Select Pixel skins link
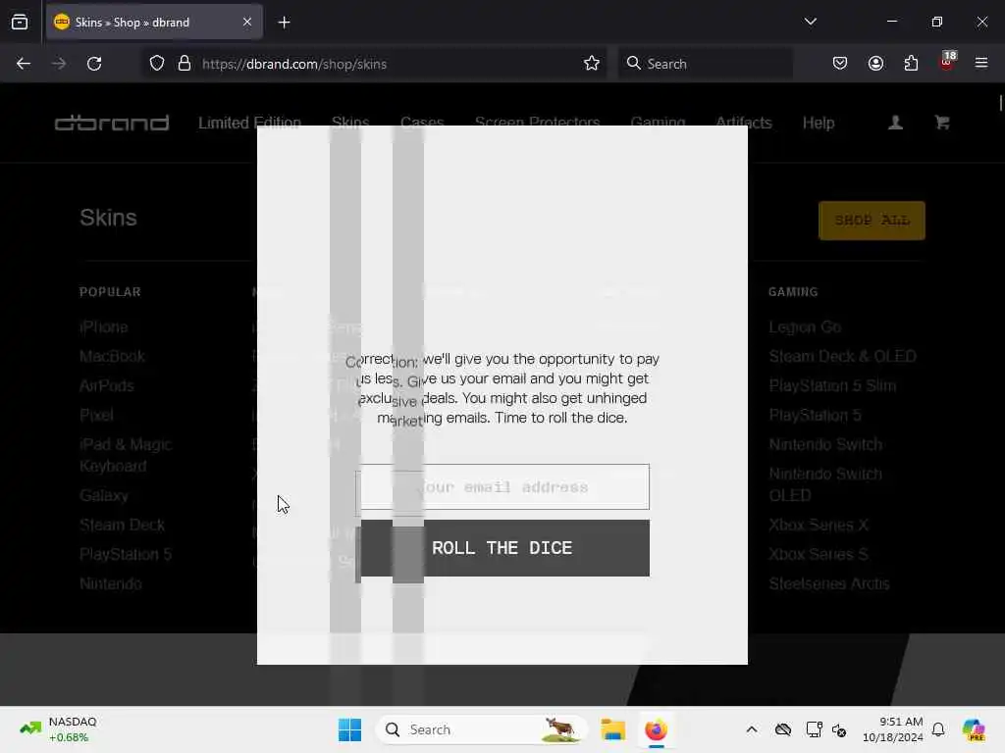 click(x=97, y=416)
